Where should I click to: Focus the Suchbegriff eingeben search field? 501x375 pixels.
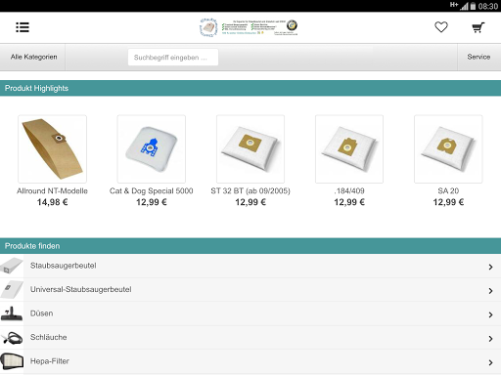click(x=173, y=58)
